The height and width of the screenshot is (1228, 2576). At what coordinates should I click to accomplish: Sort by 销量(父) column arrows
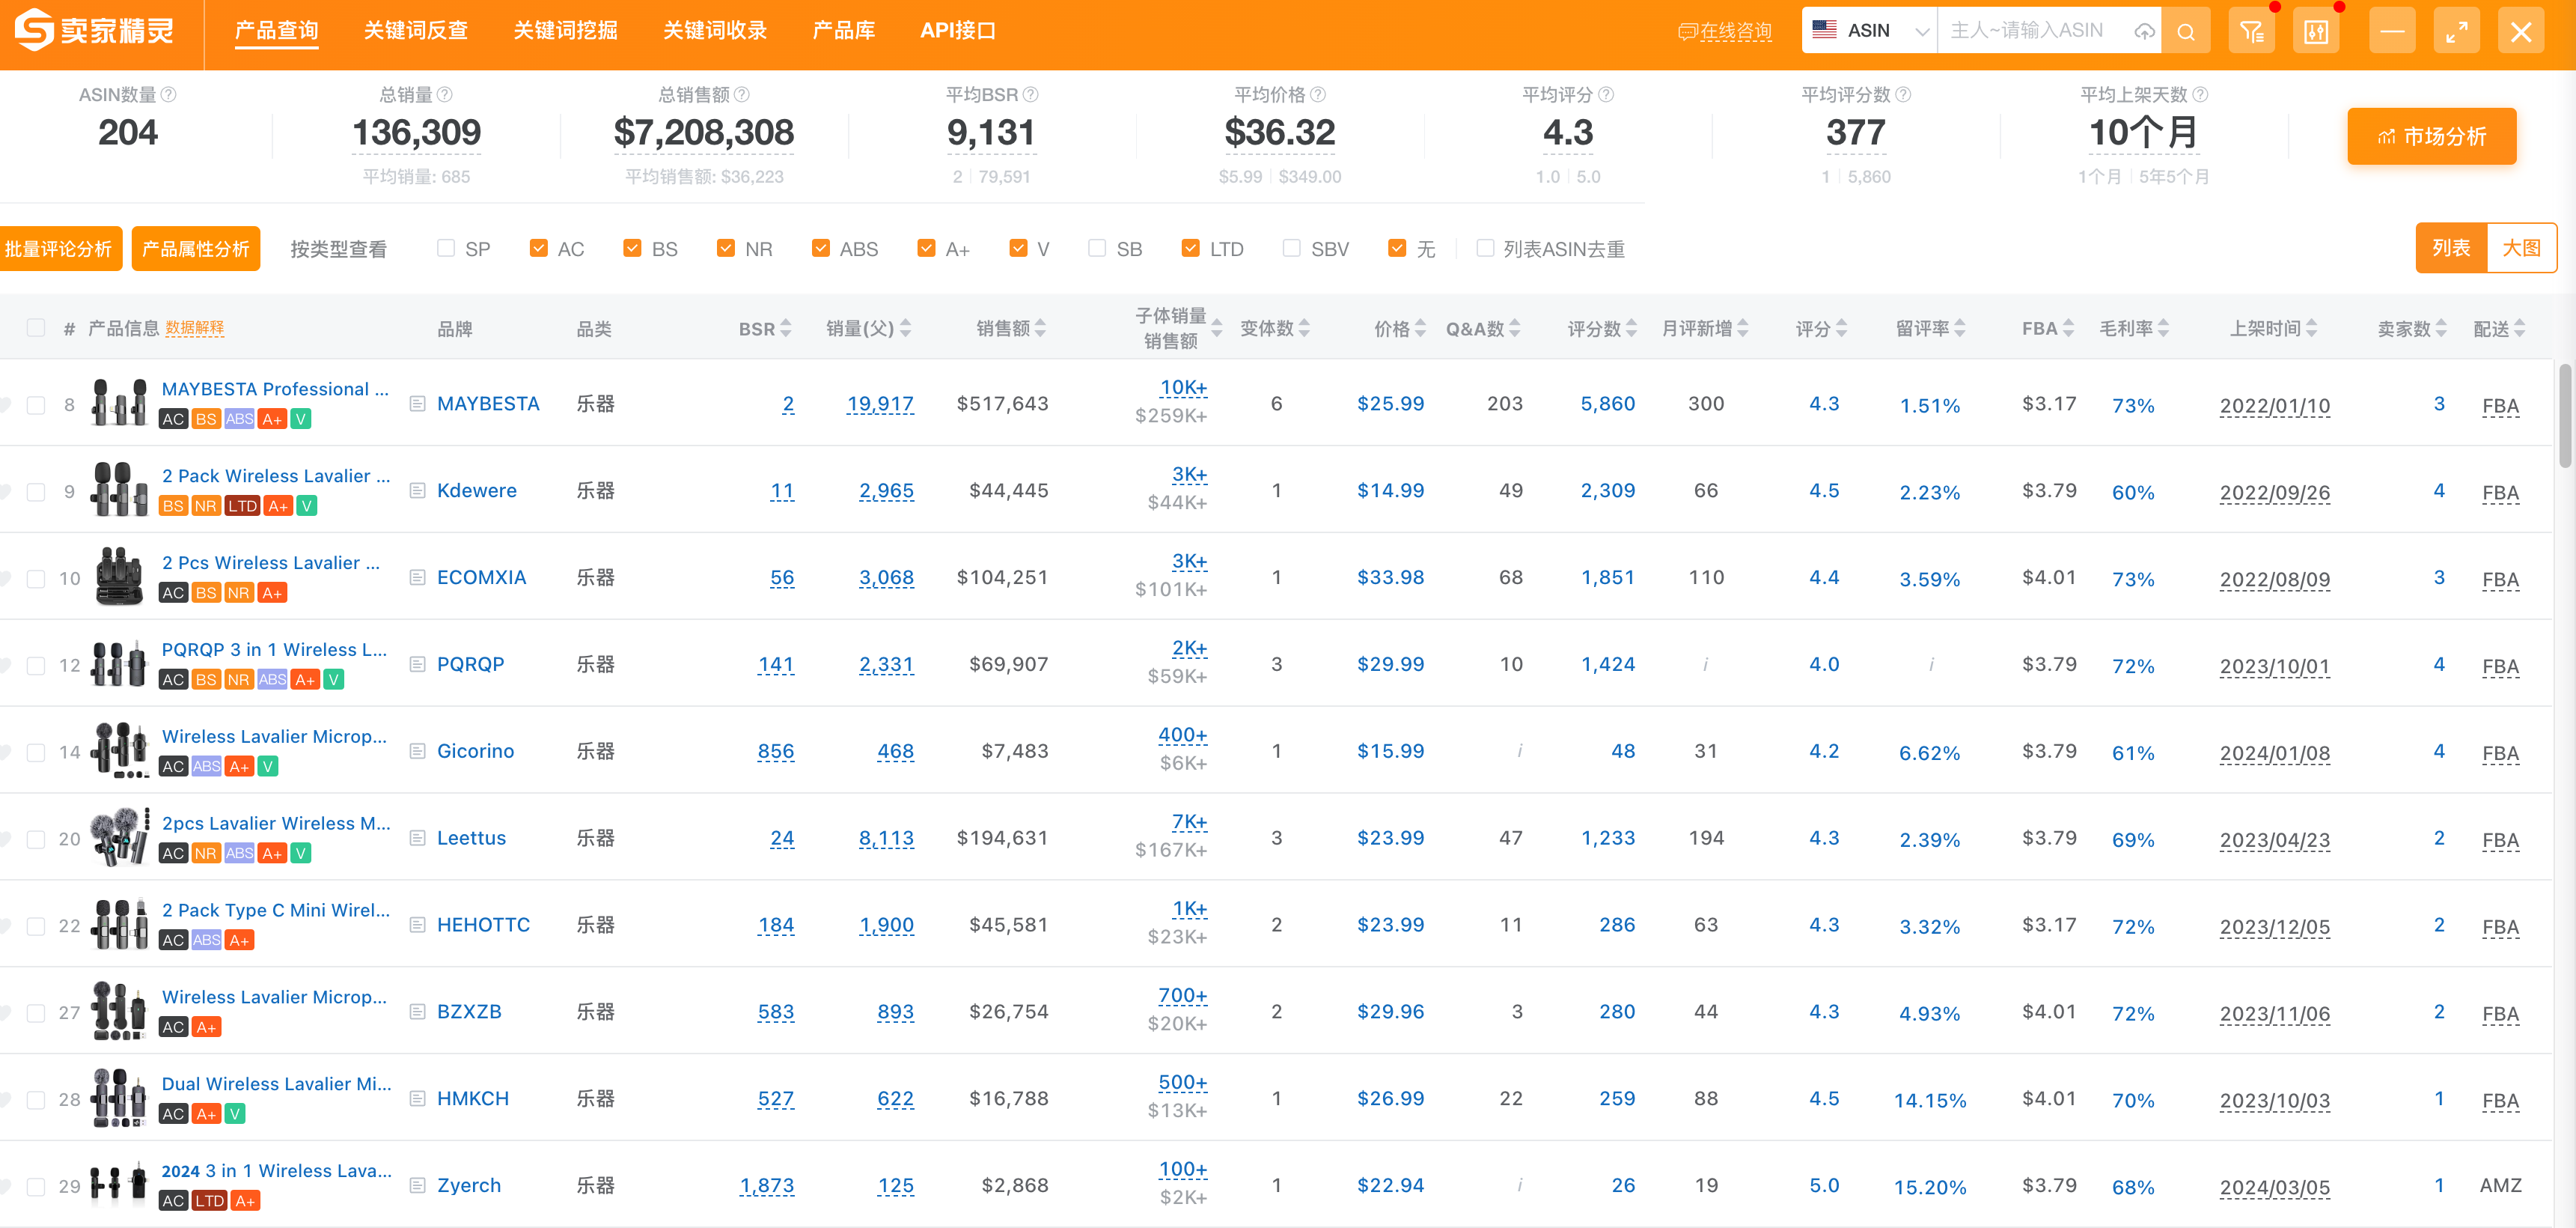point(905,328)
